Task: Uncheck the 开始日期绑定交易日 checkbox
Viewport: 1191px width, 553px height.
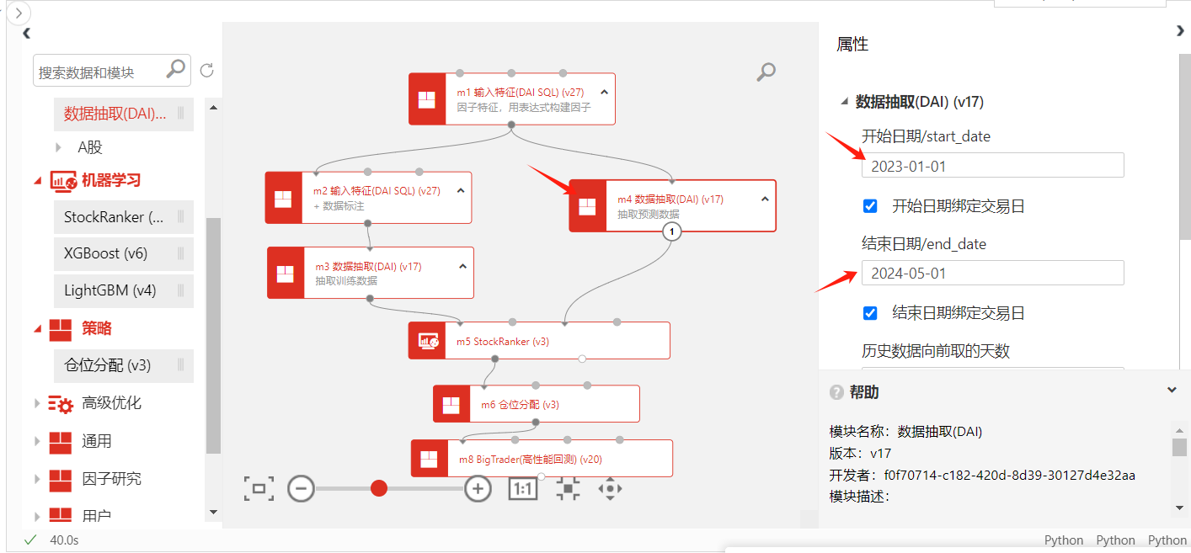Action: click(x=871, y=206)
